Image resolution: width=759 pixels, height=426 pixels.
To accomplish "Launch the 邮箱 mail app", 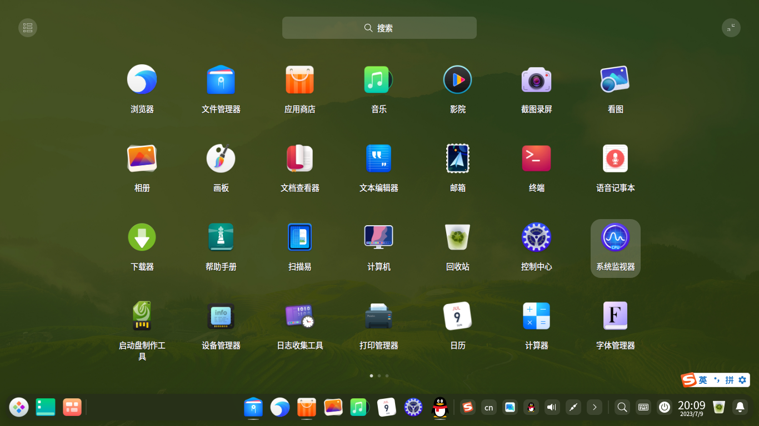I will point(457,159).
